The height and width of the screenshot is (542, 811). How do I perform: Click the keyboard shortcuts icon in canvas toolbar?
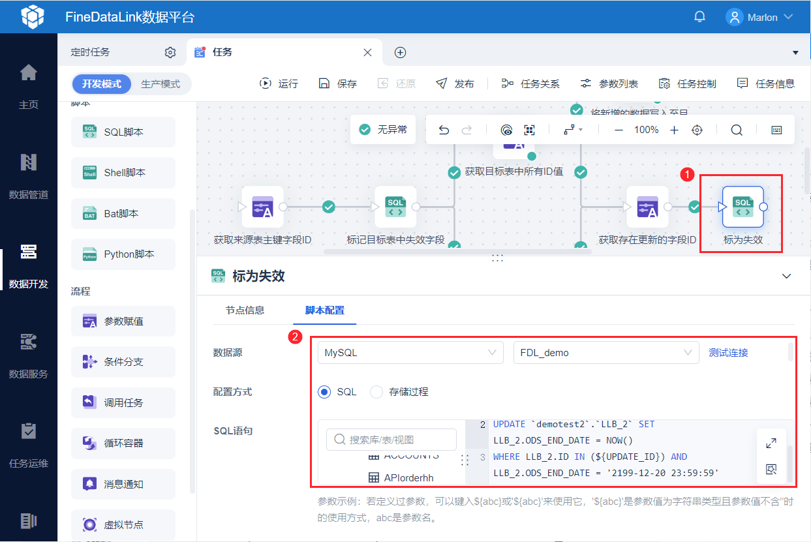pos(776,130)
